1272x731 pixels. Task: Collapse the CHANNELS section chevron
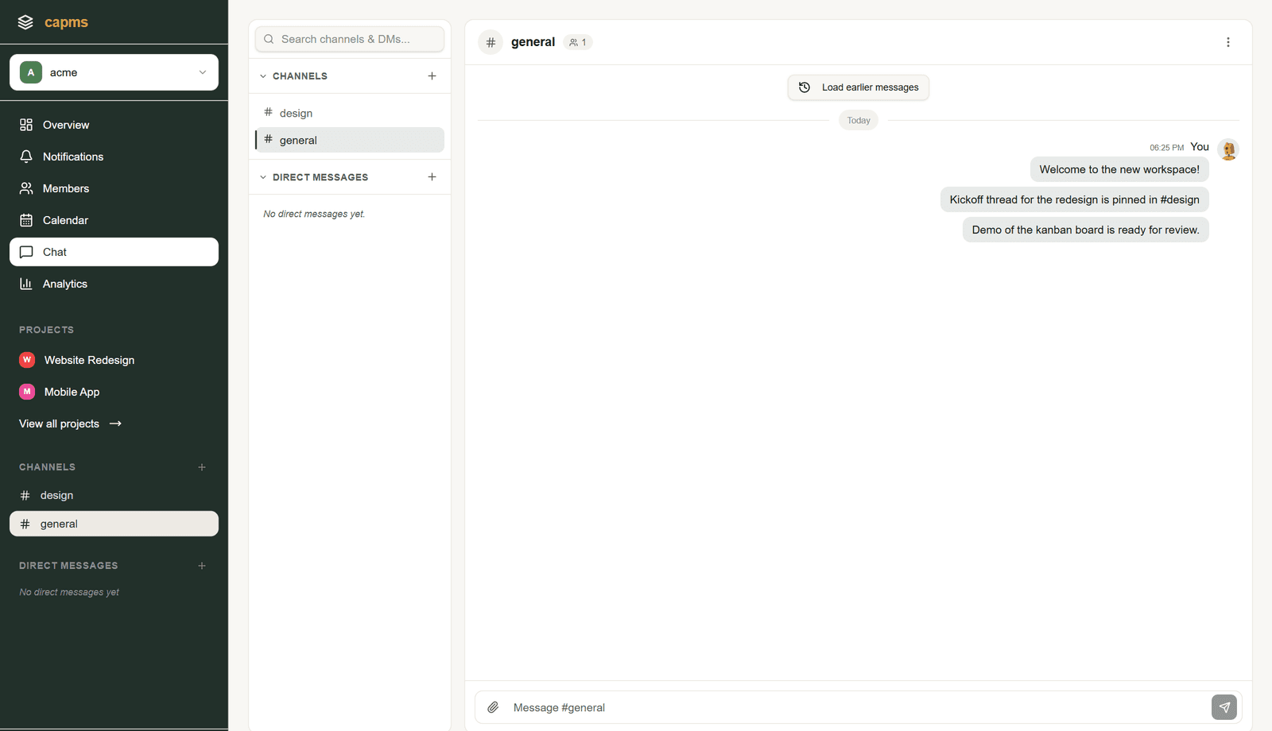263,76
